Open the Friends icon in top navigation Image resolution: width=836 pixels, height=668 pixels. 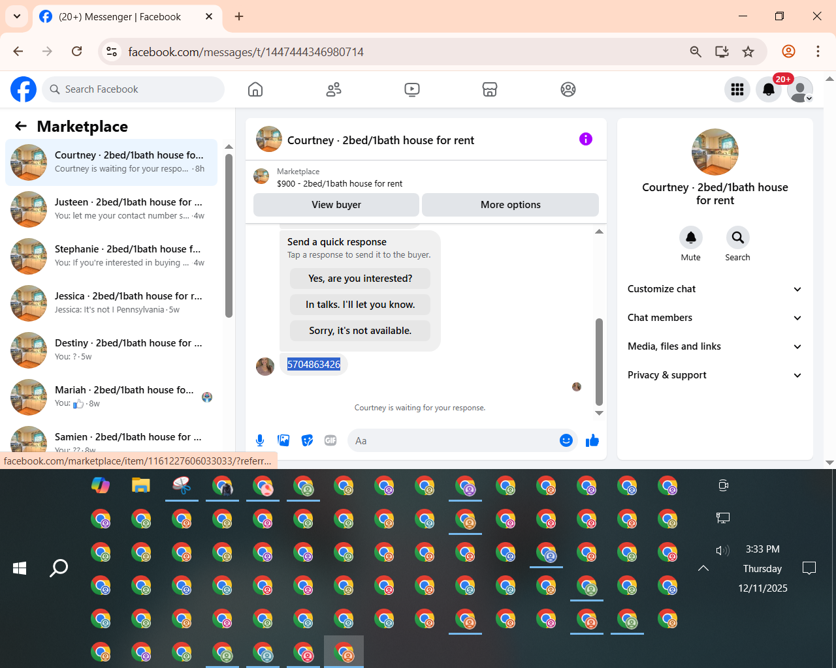pos(334,89)
